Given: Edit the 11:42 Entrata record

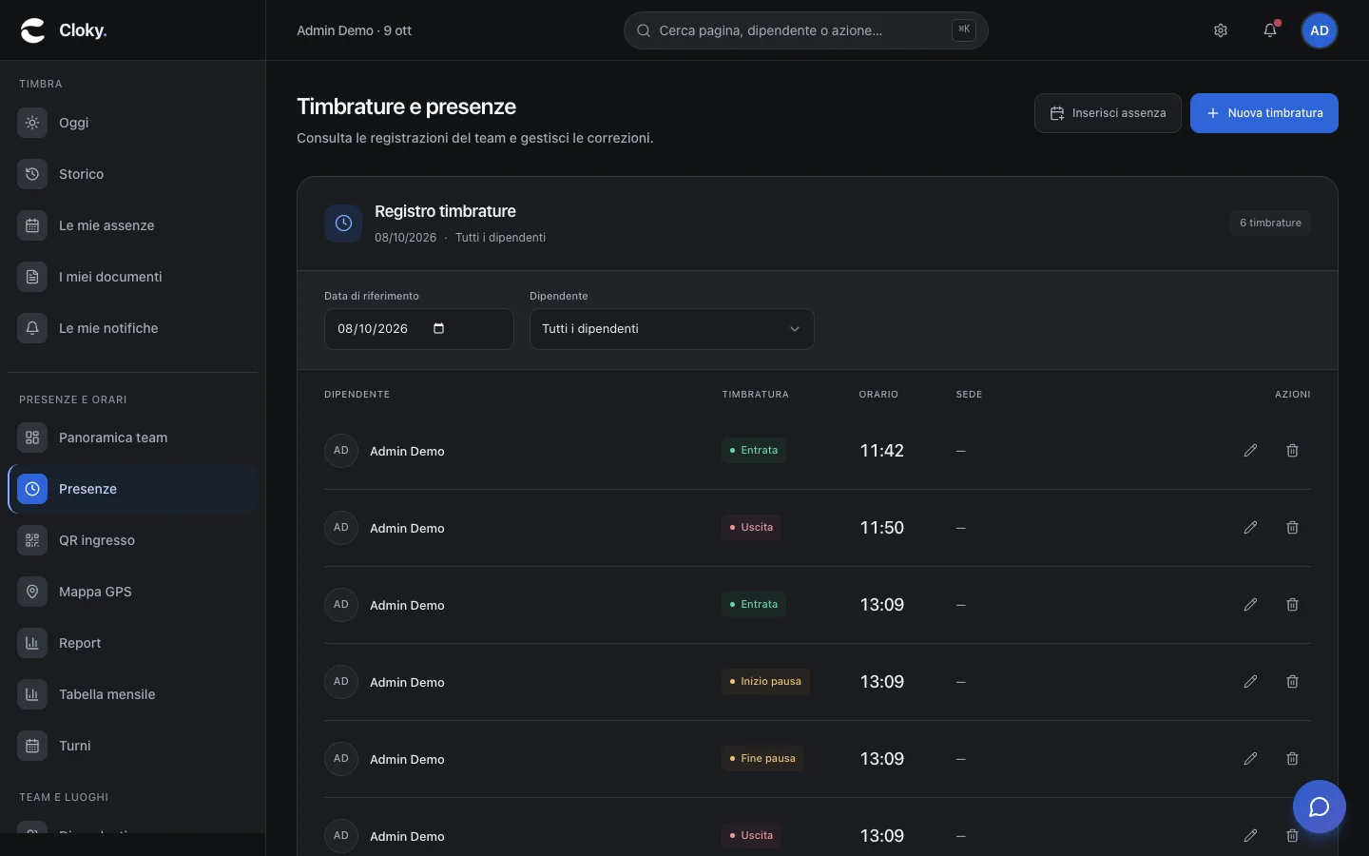Looking at the screenshot, I should [x=1250, y=451].
